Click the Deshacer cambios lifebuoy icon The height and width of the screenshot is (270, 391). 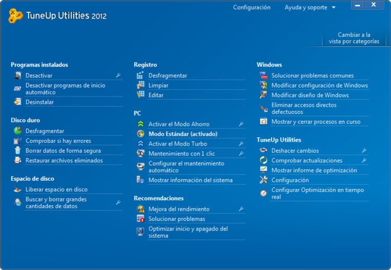[x=263, y=150]
